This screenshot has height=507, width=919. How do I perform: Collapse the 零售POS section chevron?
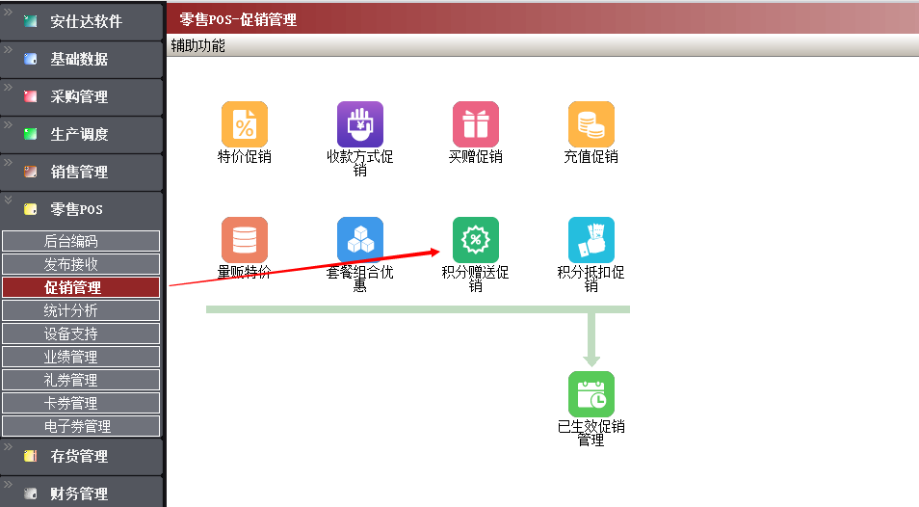8,200
